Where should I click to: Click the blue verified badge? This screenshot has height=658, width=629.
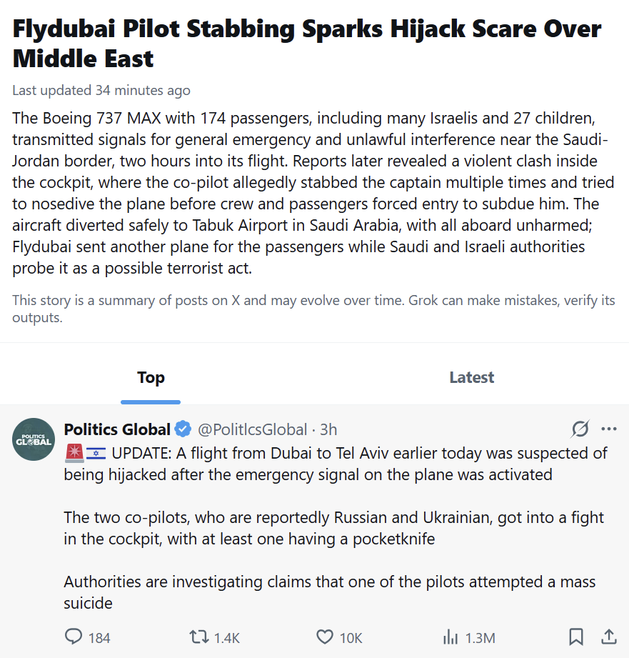(x=183, y=429)
